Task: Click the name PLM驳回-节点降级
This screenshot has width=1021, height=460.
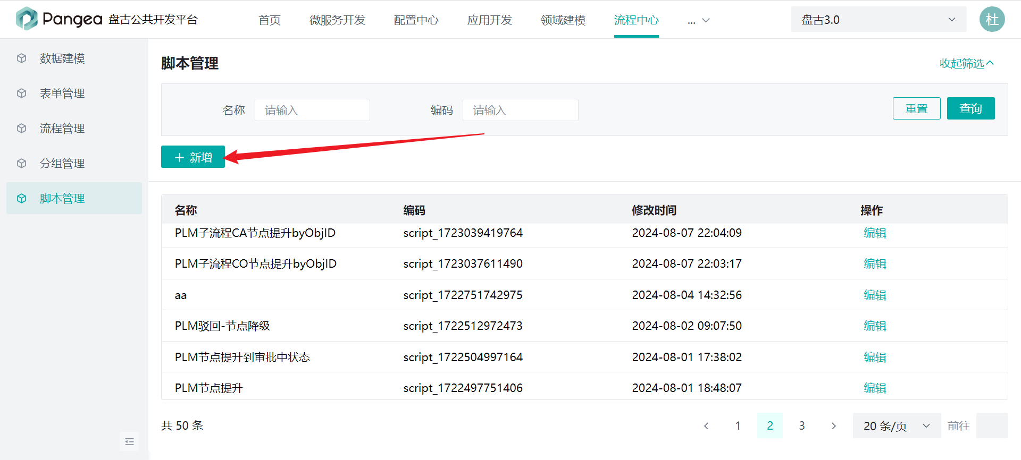Action: pos(222,326)
